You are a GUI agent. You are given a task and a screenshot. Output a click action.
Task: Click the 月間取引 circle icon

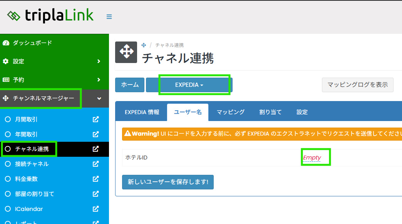(x=8, y=119)
